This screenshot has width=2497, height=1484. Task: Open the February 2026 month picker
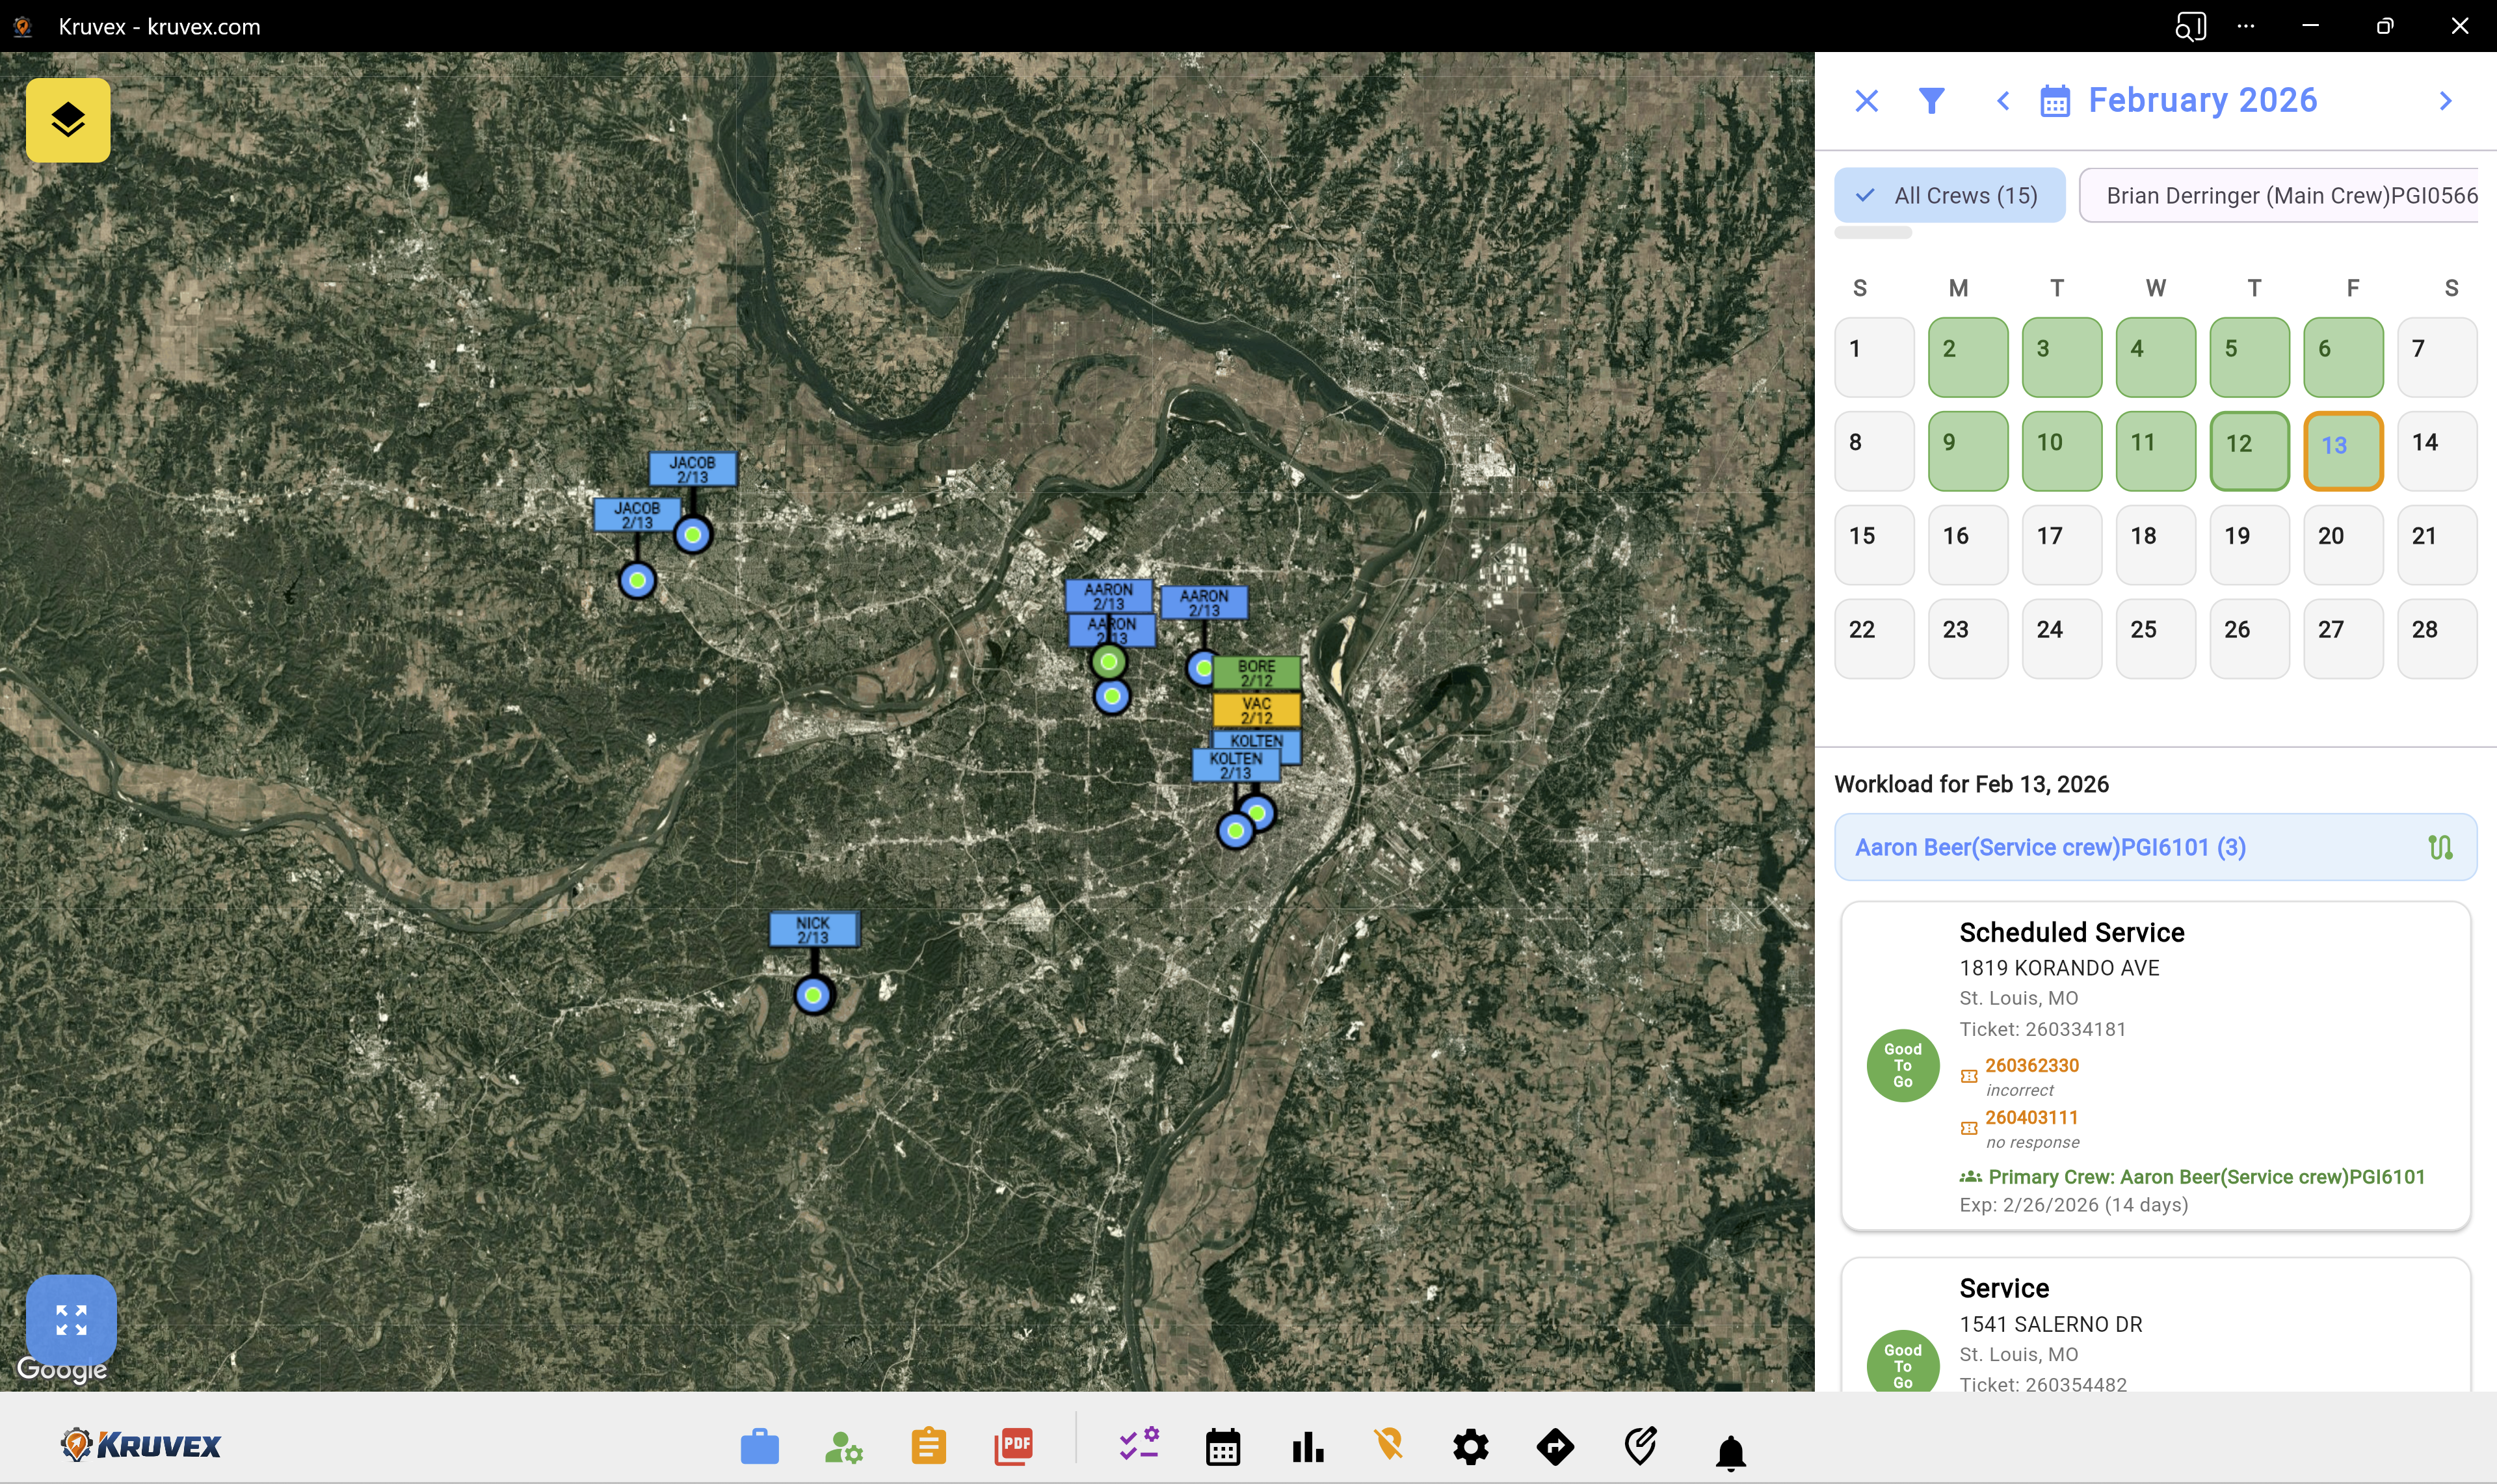point(2201,101)
